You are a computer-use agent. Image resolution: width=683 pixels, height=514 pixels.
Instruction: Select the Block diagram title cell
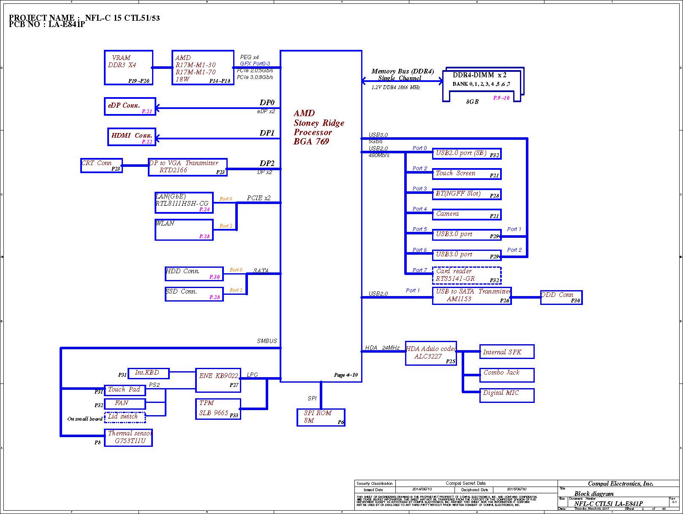click(x=594, y=493)
